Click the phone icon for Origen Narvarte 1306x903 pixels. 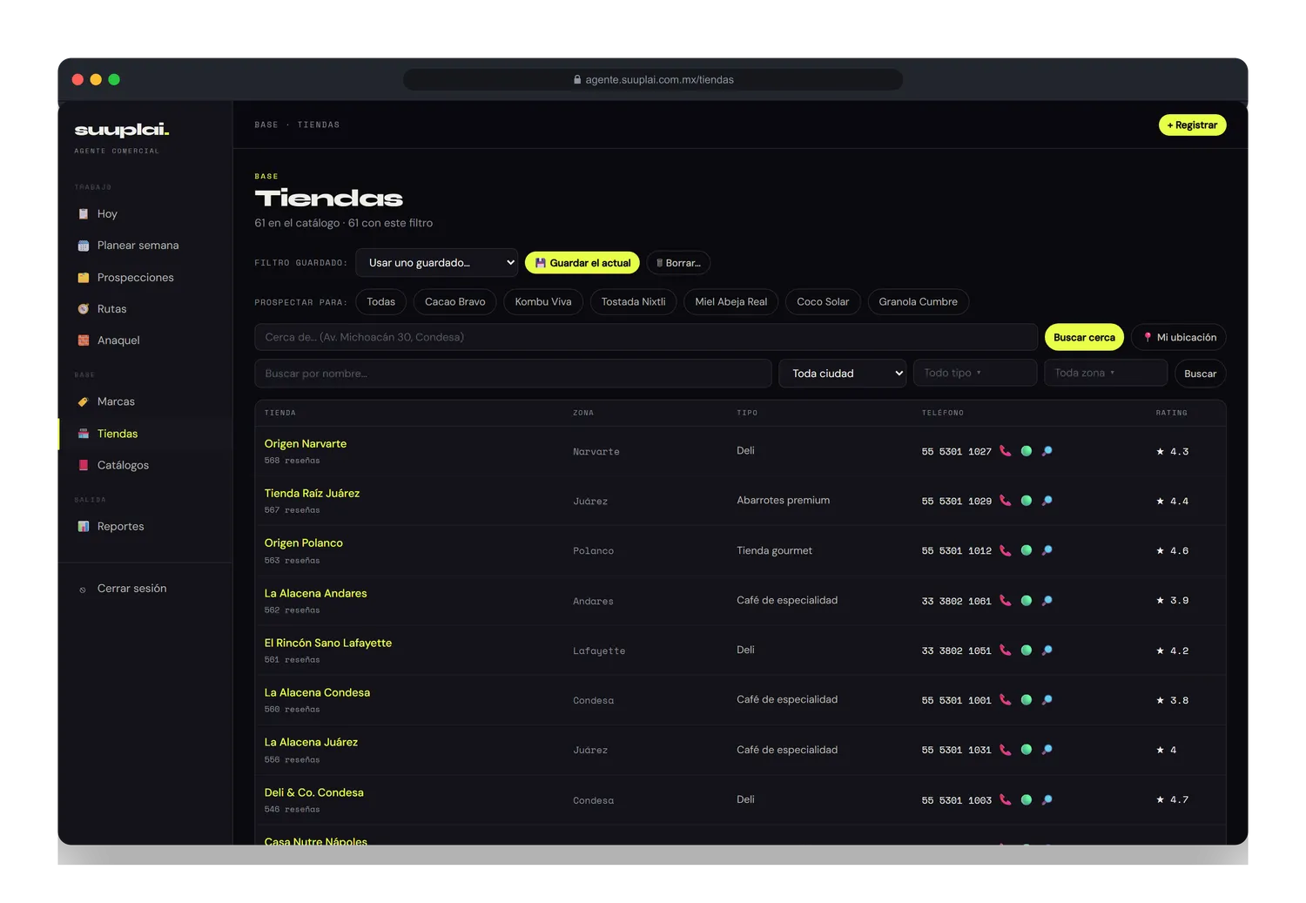1005,451
